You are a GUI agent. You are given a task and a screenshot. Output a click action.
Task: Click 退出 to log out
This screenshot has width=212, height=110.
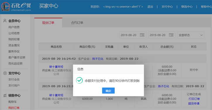click(x=150, y=7)
